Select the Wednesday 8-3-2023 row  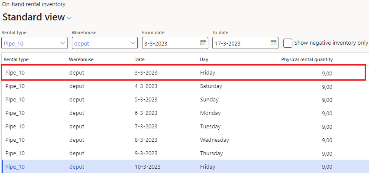point(184,140)
